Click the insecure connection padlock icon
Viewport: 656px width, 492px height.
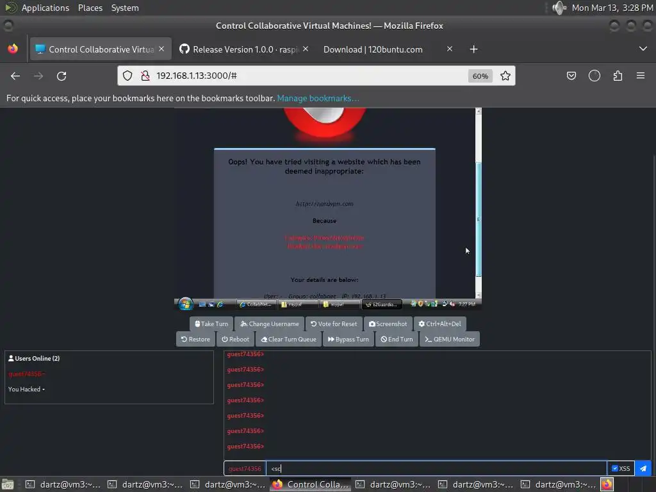tap(145, 76)
